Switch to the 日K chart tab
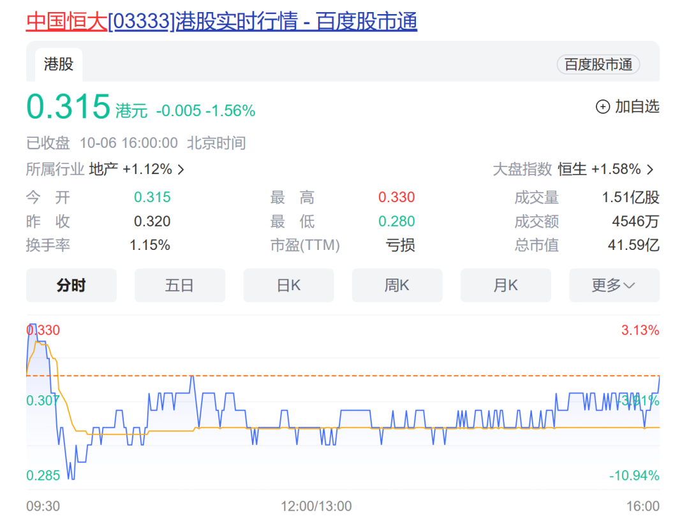The width and height of the screenshot is (689, 519). pyautogui.click(x=289, y=286)
